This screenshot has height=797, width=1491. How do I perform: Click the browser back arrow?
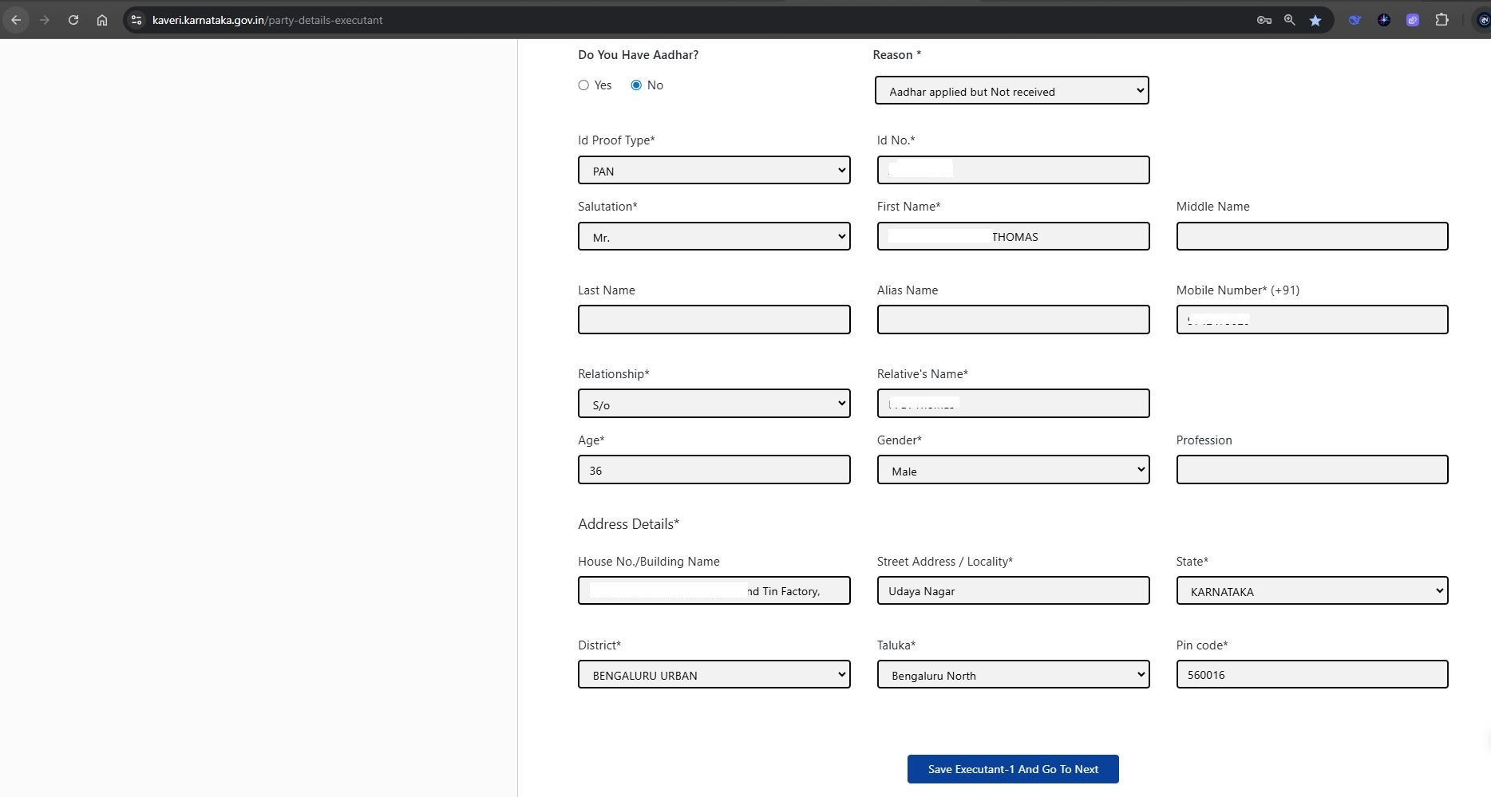16,20
